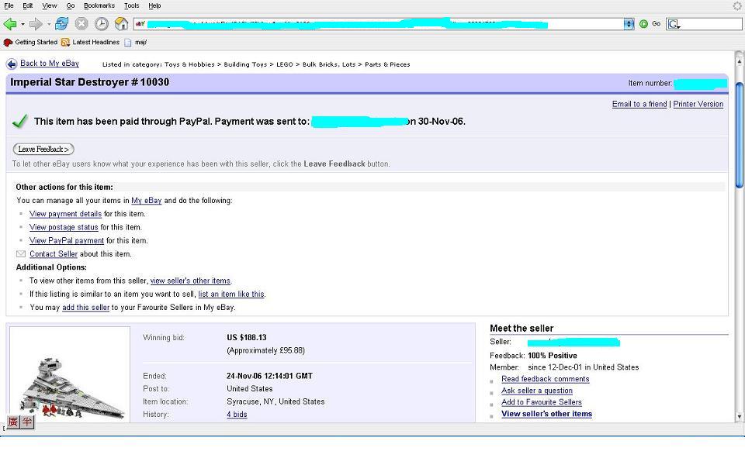Click the Forward navigation arrow

click(x=34, y=22)
